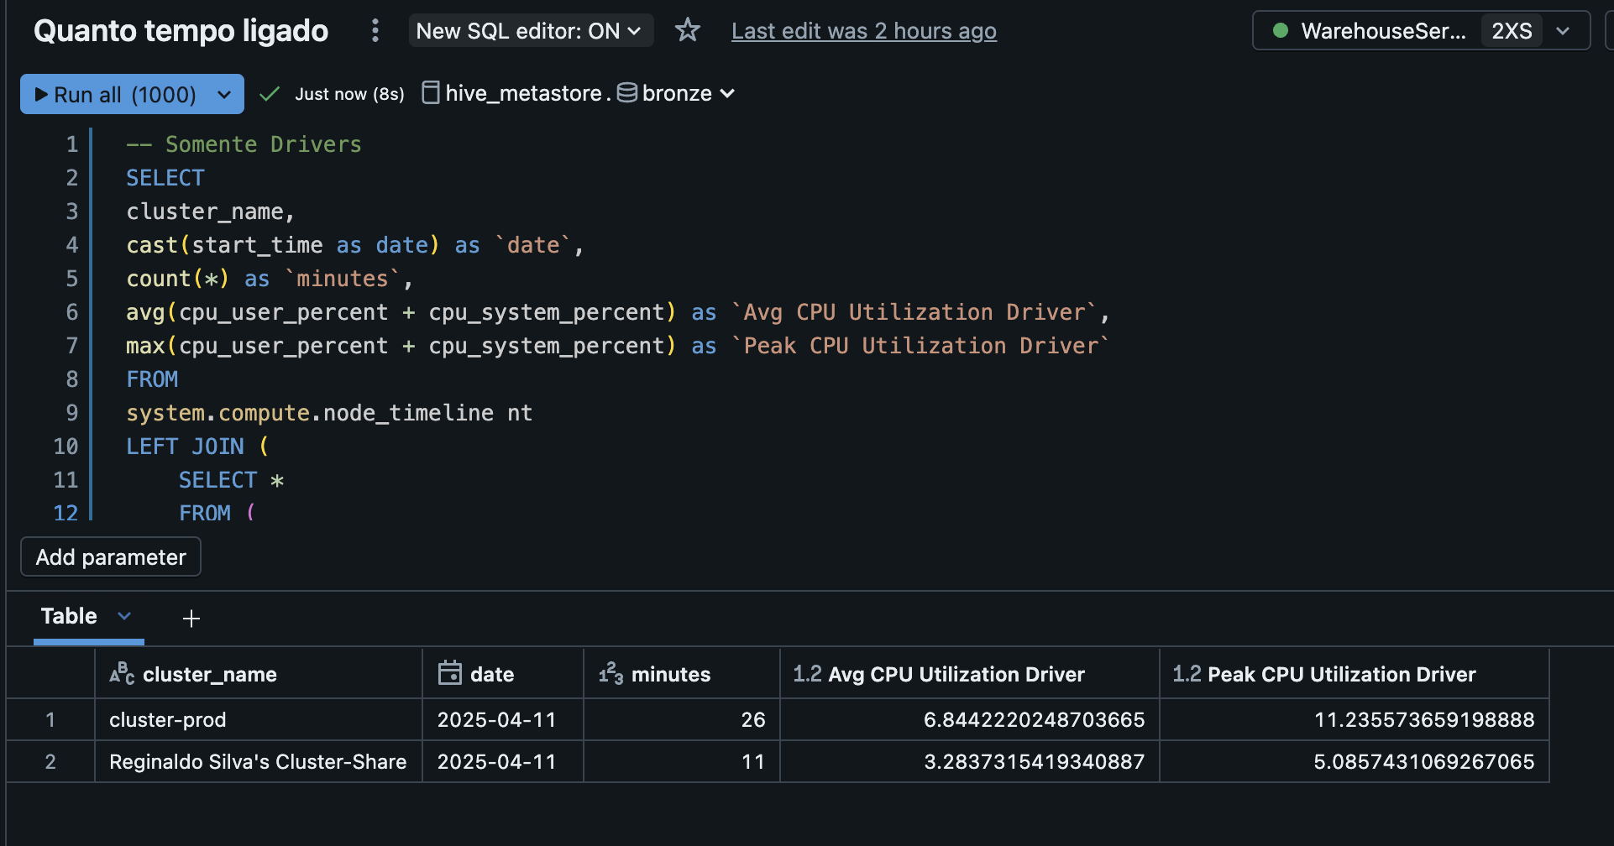The image size is (1614, 846).
Task: Click the Add parameter button
Action: [111, 557]
